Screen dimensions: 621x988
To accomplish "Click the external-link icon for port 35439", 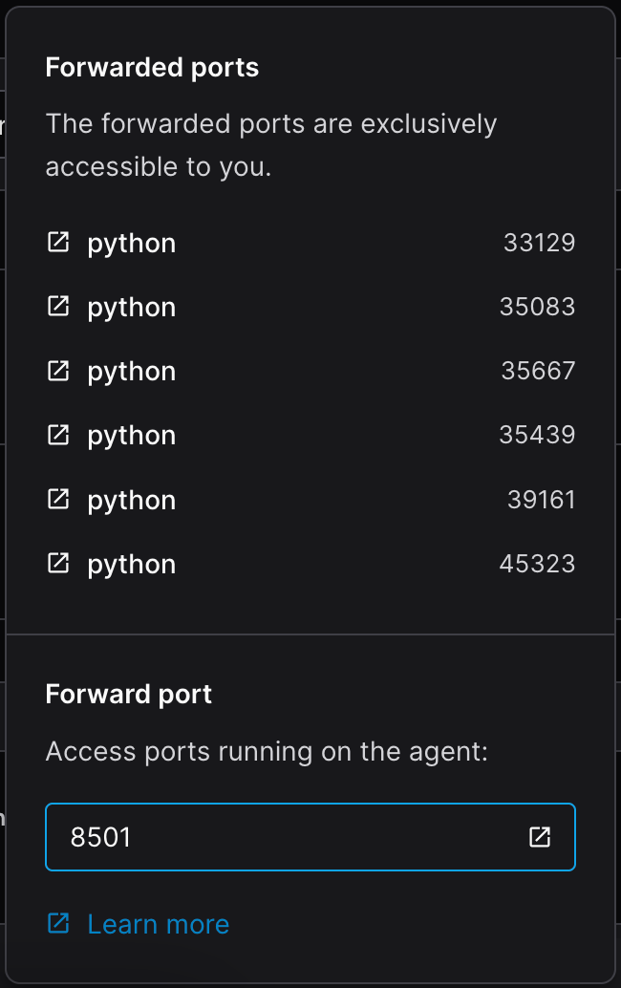I will tap(58, 435).
